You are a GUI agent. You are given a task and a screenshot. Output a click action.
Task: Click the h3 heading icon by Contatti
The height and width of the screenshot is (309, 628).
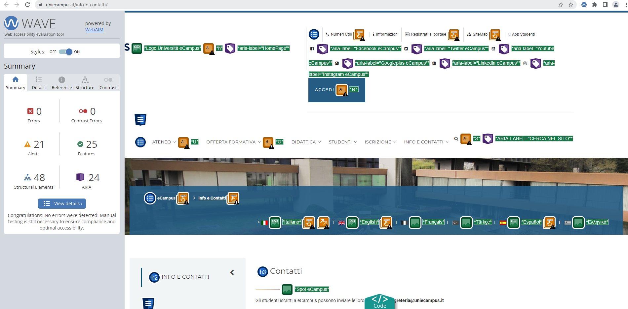263,272
